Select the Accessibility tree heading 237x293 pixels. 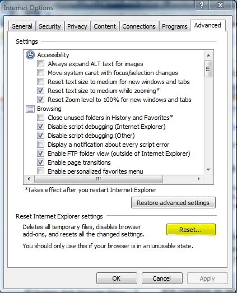53,55
